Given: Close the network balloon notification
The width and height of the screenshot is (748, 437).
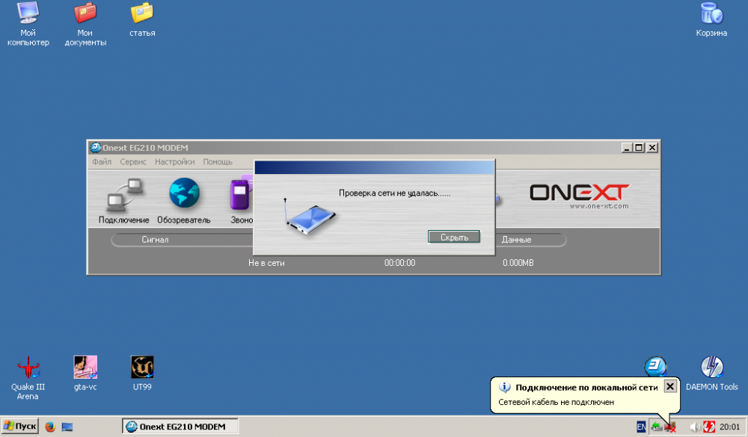Looking at the screenshot, I should point(669,386).
